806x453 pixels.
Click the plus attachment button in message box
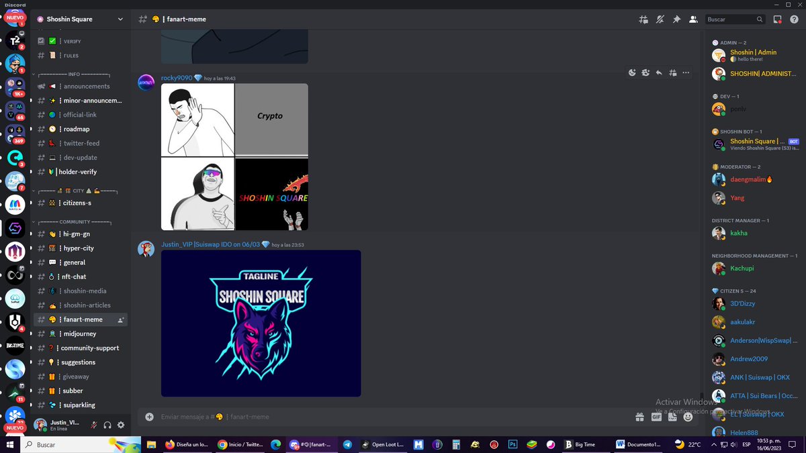click(x=149, y=417)
